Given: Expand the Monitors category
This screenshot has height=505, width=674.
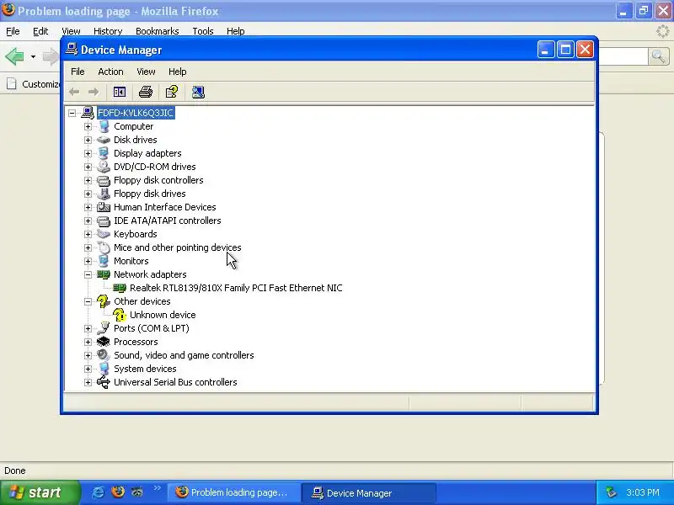Looking at the screenshot, I should click(88, 261).
